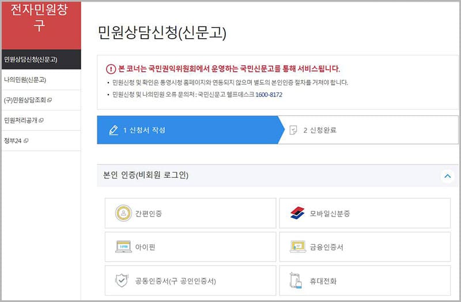The image size is (461, 302).
Task: Click external-link icon beside 정부24
Action: tap(27, 141)
